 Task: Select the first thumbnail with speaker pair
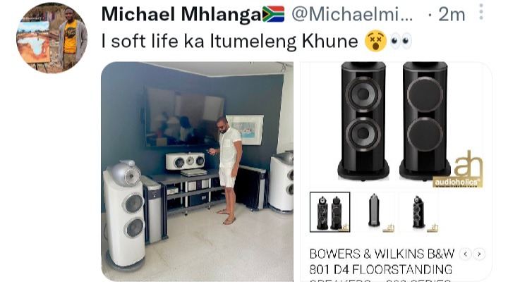point(329,212)
